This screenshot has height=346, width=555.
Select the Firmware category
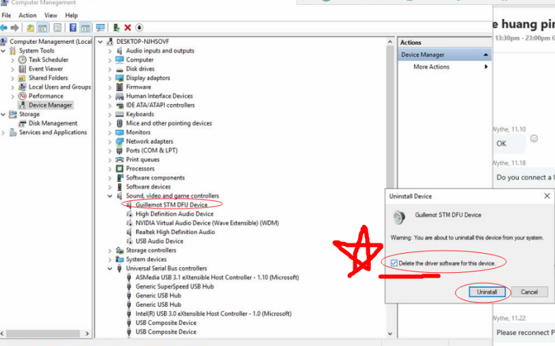138,87
